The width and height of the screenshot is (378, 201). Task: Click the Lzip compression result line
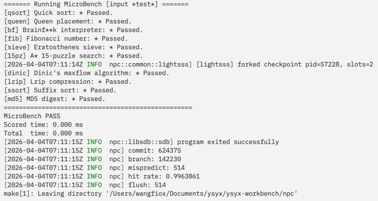(x=68, y=82)
